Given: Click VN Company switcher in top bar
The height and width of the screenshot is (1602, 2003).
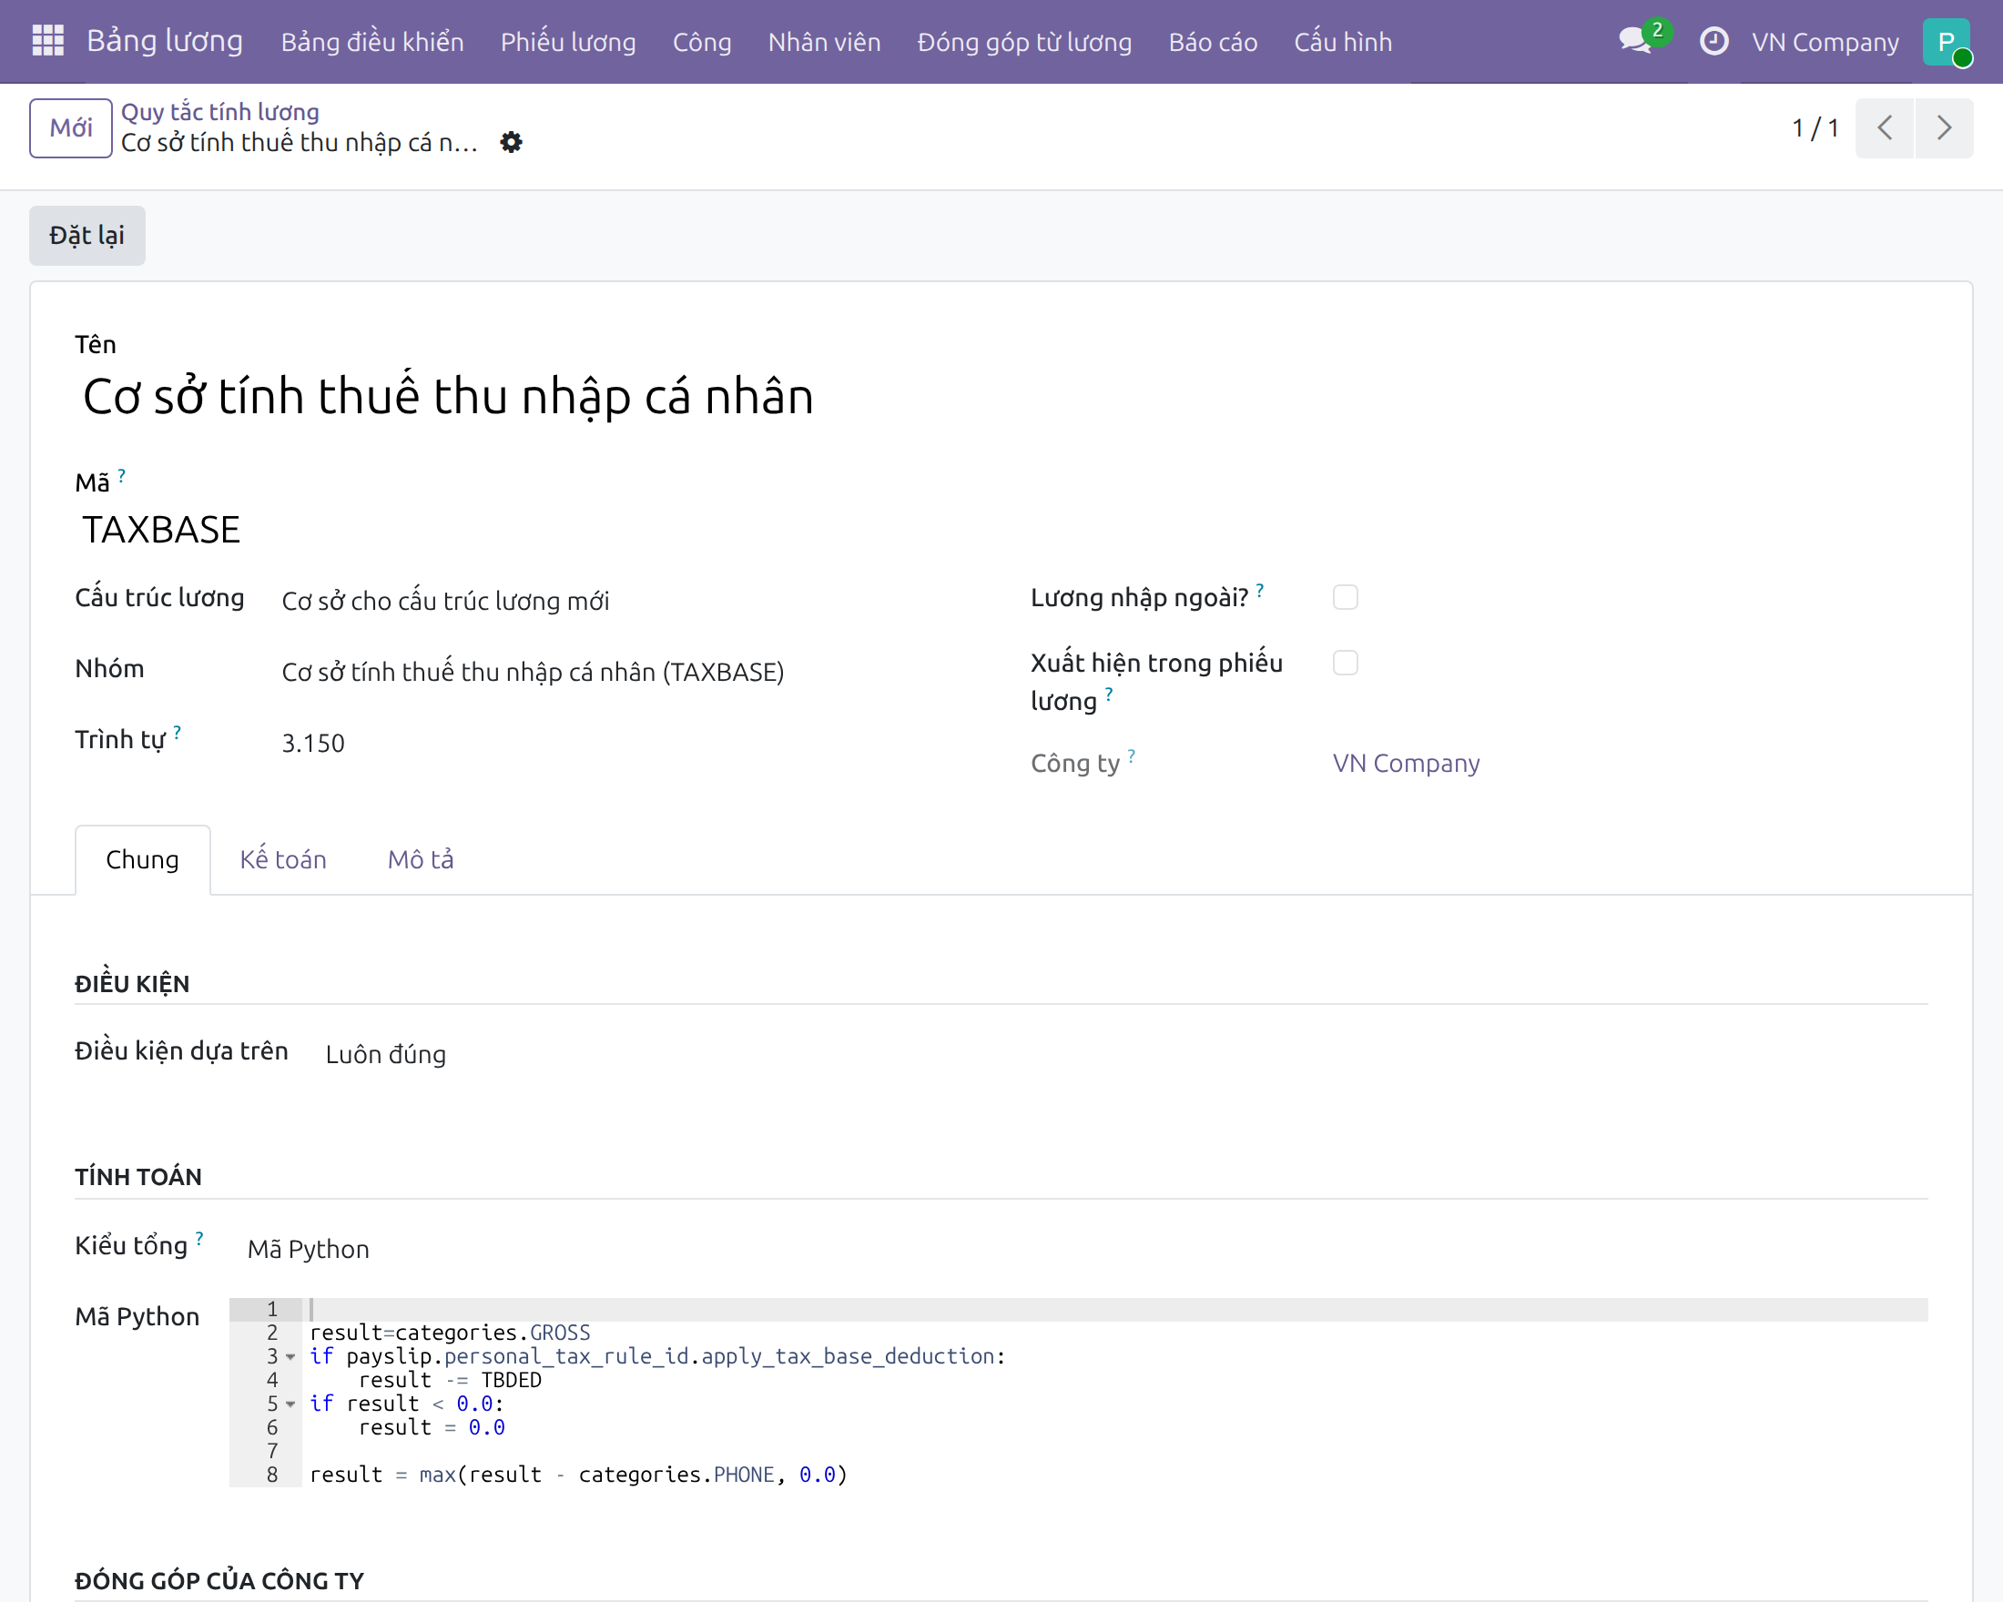Looking at the screenshot, I should pos(1825,42).
